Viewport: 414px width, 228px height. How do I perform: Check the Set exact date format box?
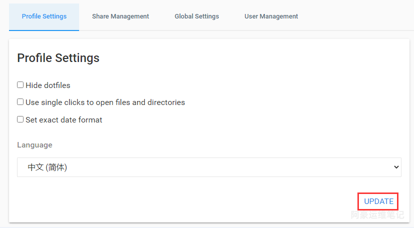pos(21,119)
